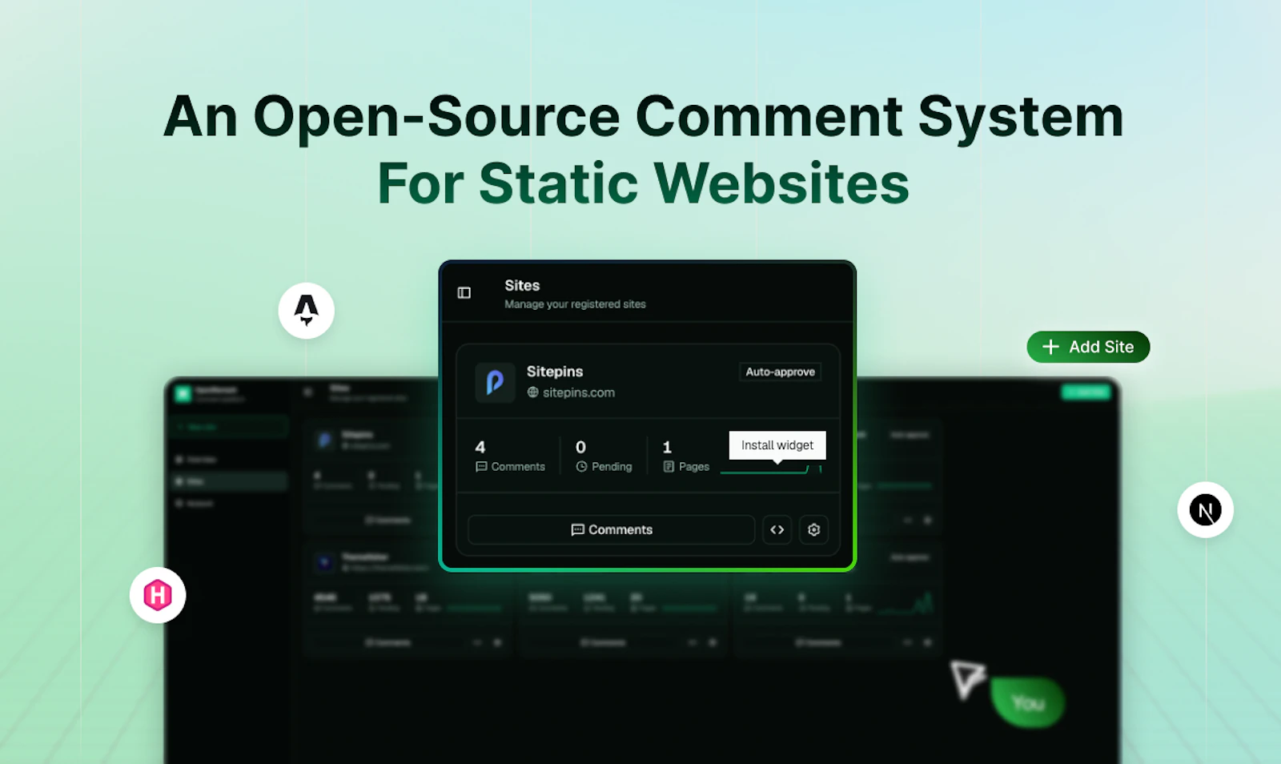Open the embed code icon button

(x=777, y=530)
